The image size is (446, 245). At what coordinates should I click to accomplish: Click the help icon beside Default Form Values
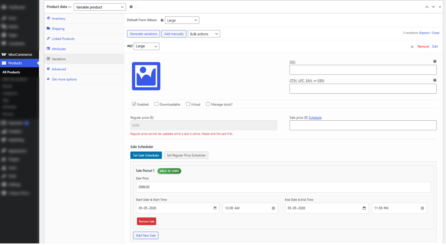(x=162, y=20)
